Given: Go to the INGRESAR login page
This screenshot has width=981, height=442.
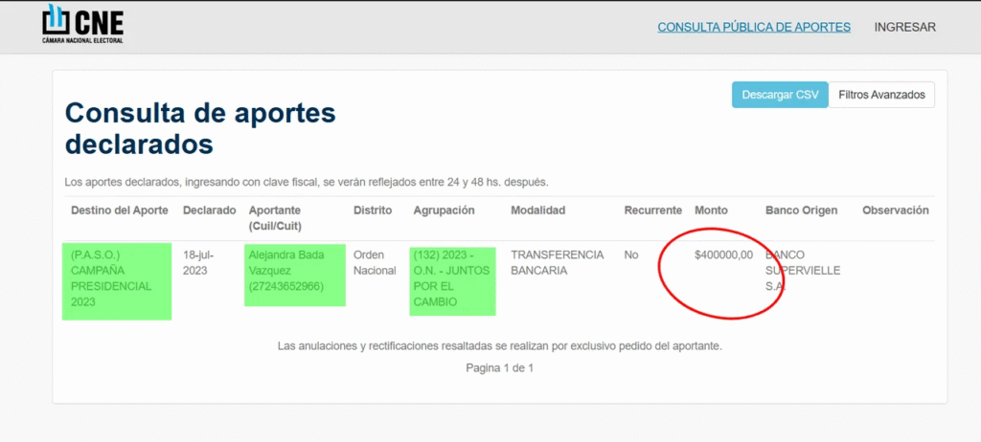Looking at the screenshot, I should click(904, 27).
